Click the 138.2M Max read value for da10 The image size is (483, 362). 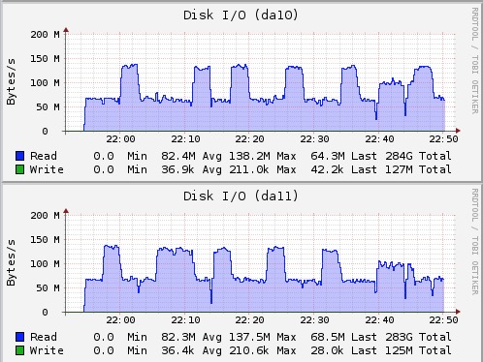(262, 156)
